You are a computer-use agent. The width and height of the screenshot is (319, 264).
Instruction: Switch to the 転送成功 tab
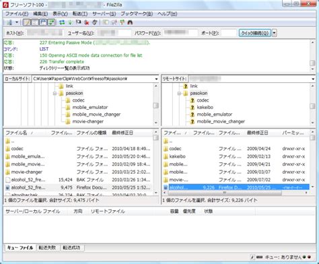pyautogui.click(x=71, y=248)
